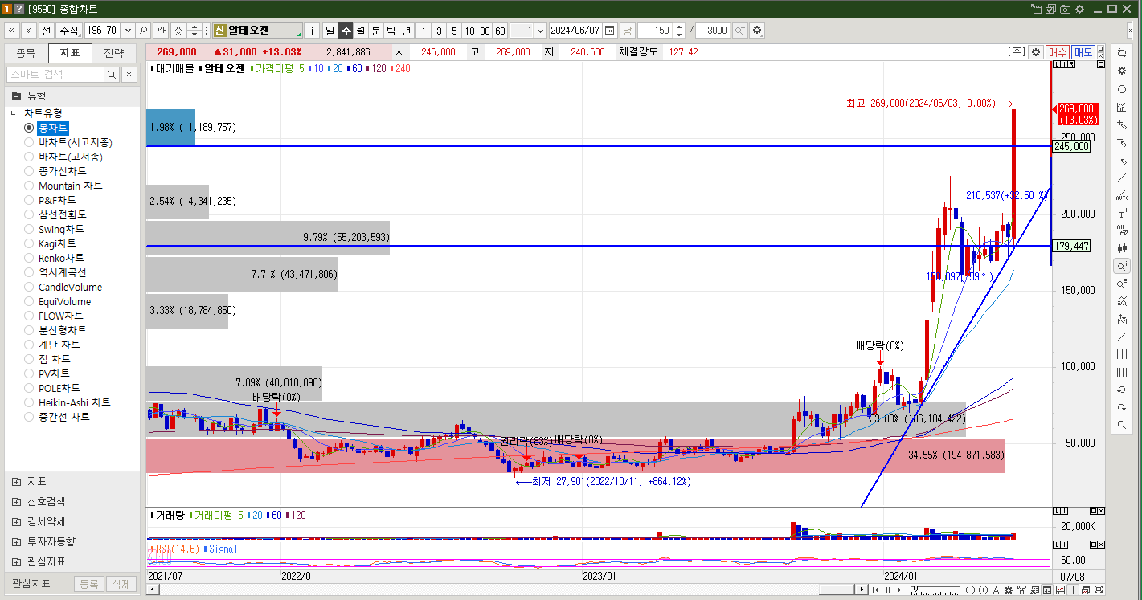Click the 스마트 검색 input field
The height and width of the screenshot is (600, 1142).
55,74
